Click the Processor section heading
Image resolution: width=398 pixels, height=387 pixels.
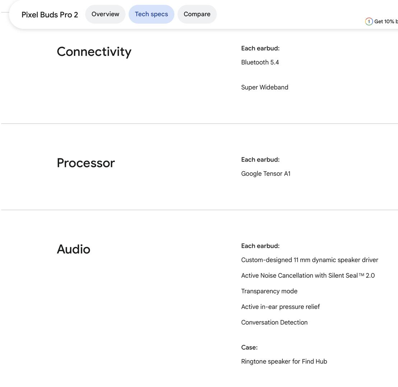coord(86,163)
